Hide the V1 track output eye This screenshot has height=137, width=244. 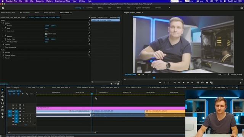coord(24,112)
